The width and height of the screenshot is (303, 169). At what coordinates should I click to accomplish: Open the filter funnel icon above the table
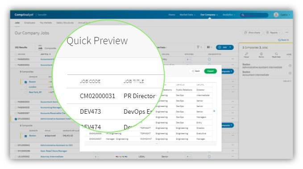[x=198, y=47]
